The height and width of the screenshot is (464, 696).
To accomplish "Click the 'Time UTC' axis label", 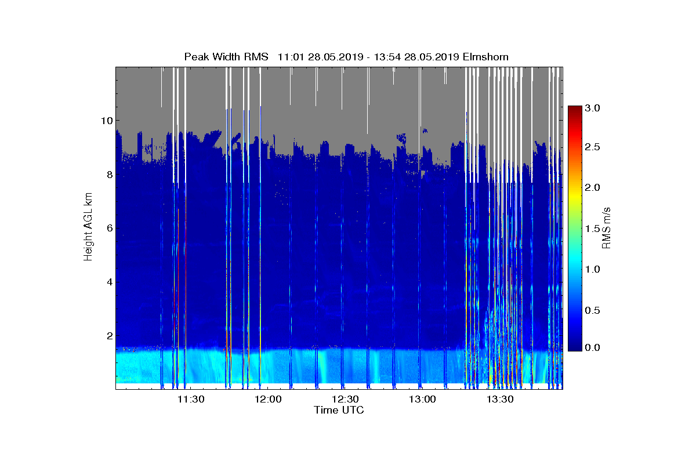I will tap(339, 410).
